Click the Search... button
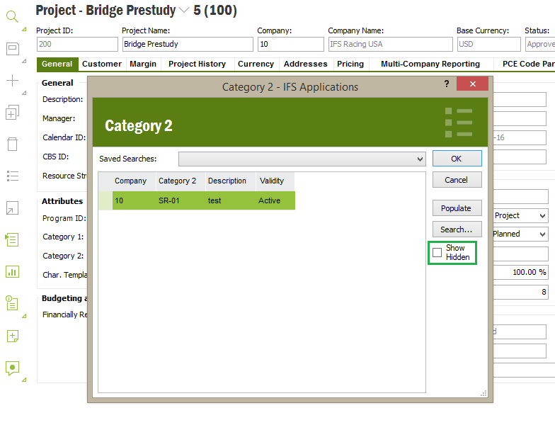 [457, 229]
